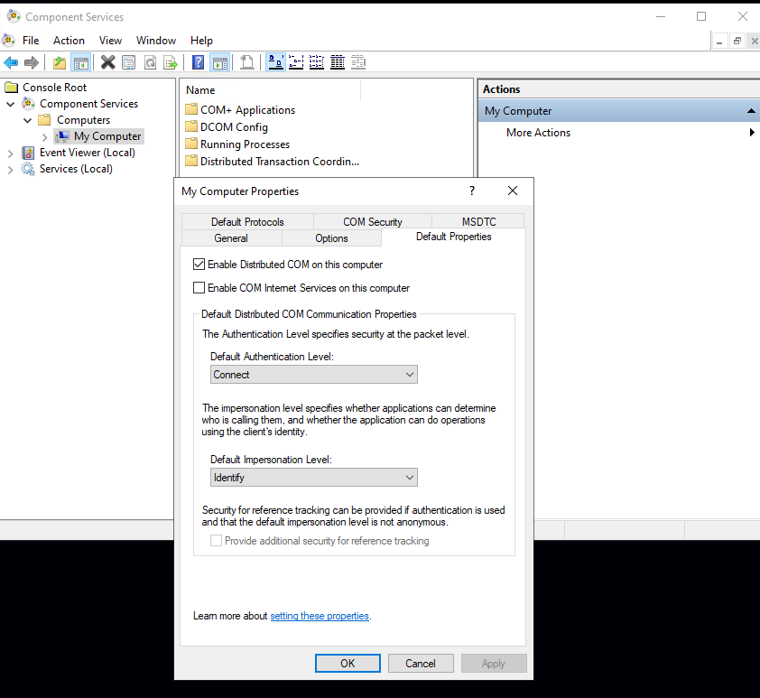Screen dimensions: 760x698
Task: Switch to the Default Protocols tab
Action: tap(247, 221)
